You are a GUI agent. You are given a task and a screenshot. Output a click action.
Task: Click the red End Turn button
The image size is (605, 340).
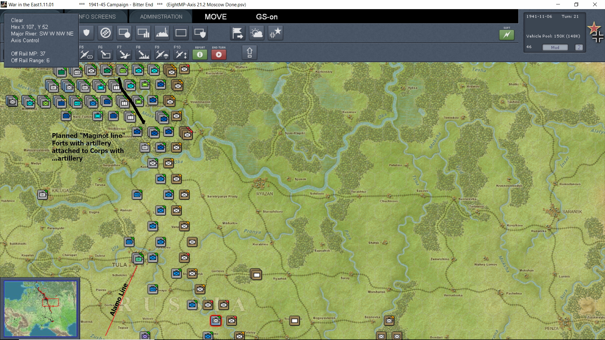coord(219,54)
